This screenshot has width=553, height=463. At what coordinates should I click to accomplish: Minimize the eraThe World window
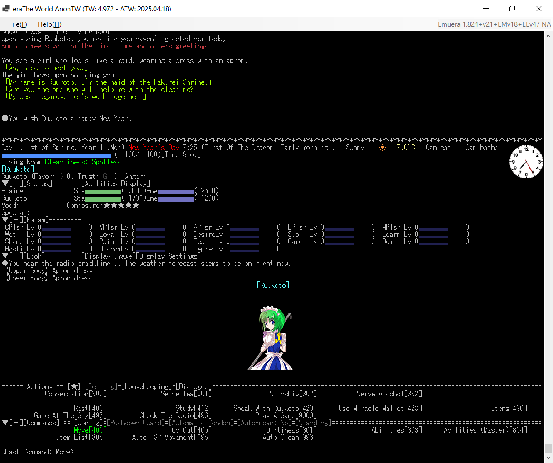(x=486, y=9)
